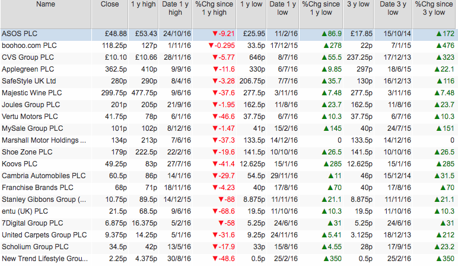This screenshot has width=458, height=267.
Task: Click the Date 1 y low header
Action: click(x=283, y=14)
